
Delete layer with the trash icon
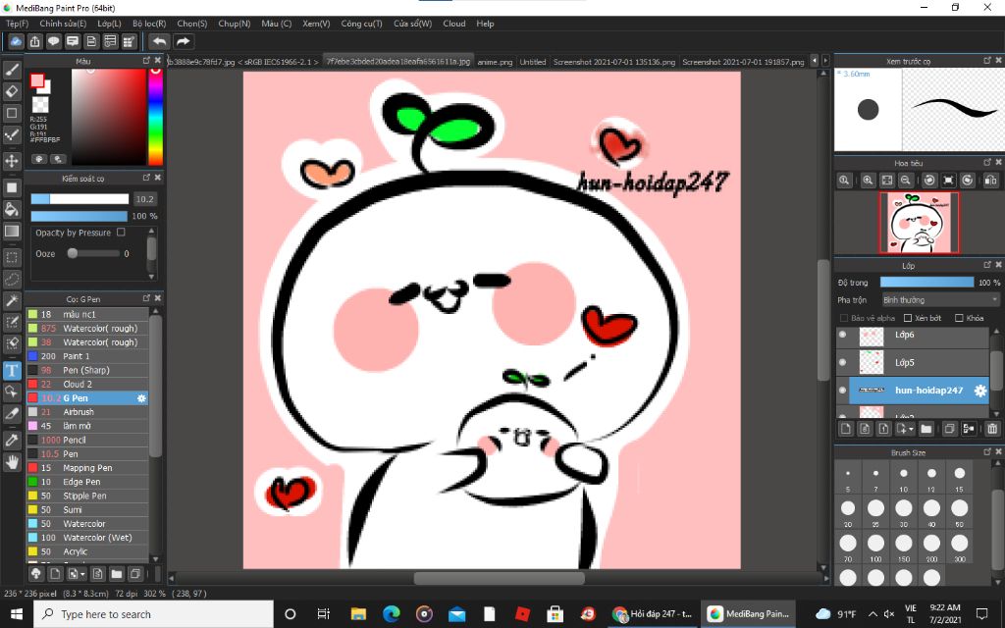(992, 429)
